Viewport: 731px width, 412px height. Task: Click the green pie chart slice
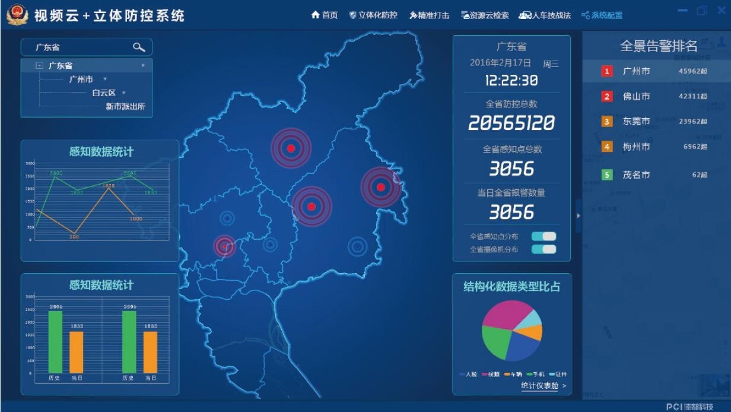point(496,342)
